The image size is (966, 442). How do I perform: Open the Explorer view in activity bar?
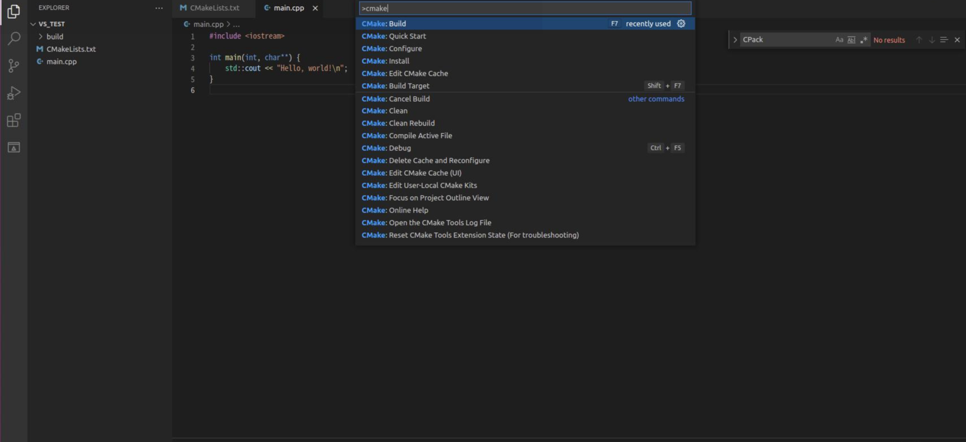[x=14, y=11]
